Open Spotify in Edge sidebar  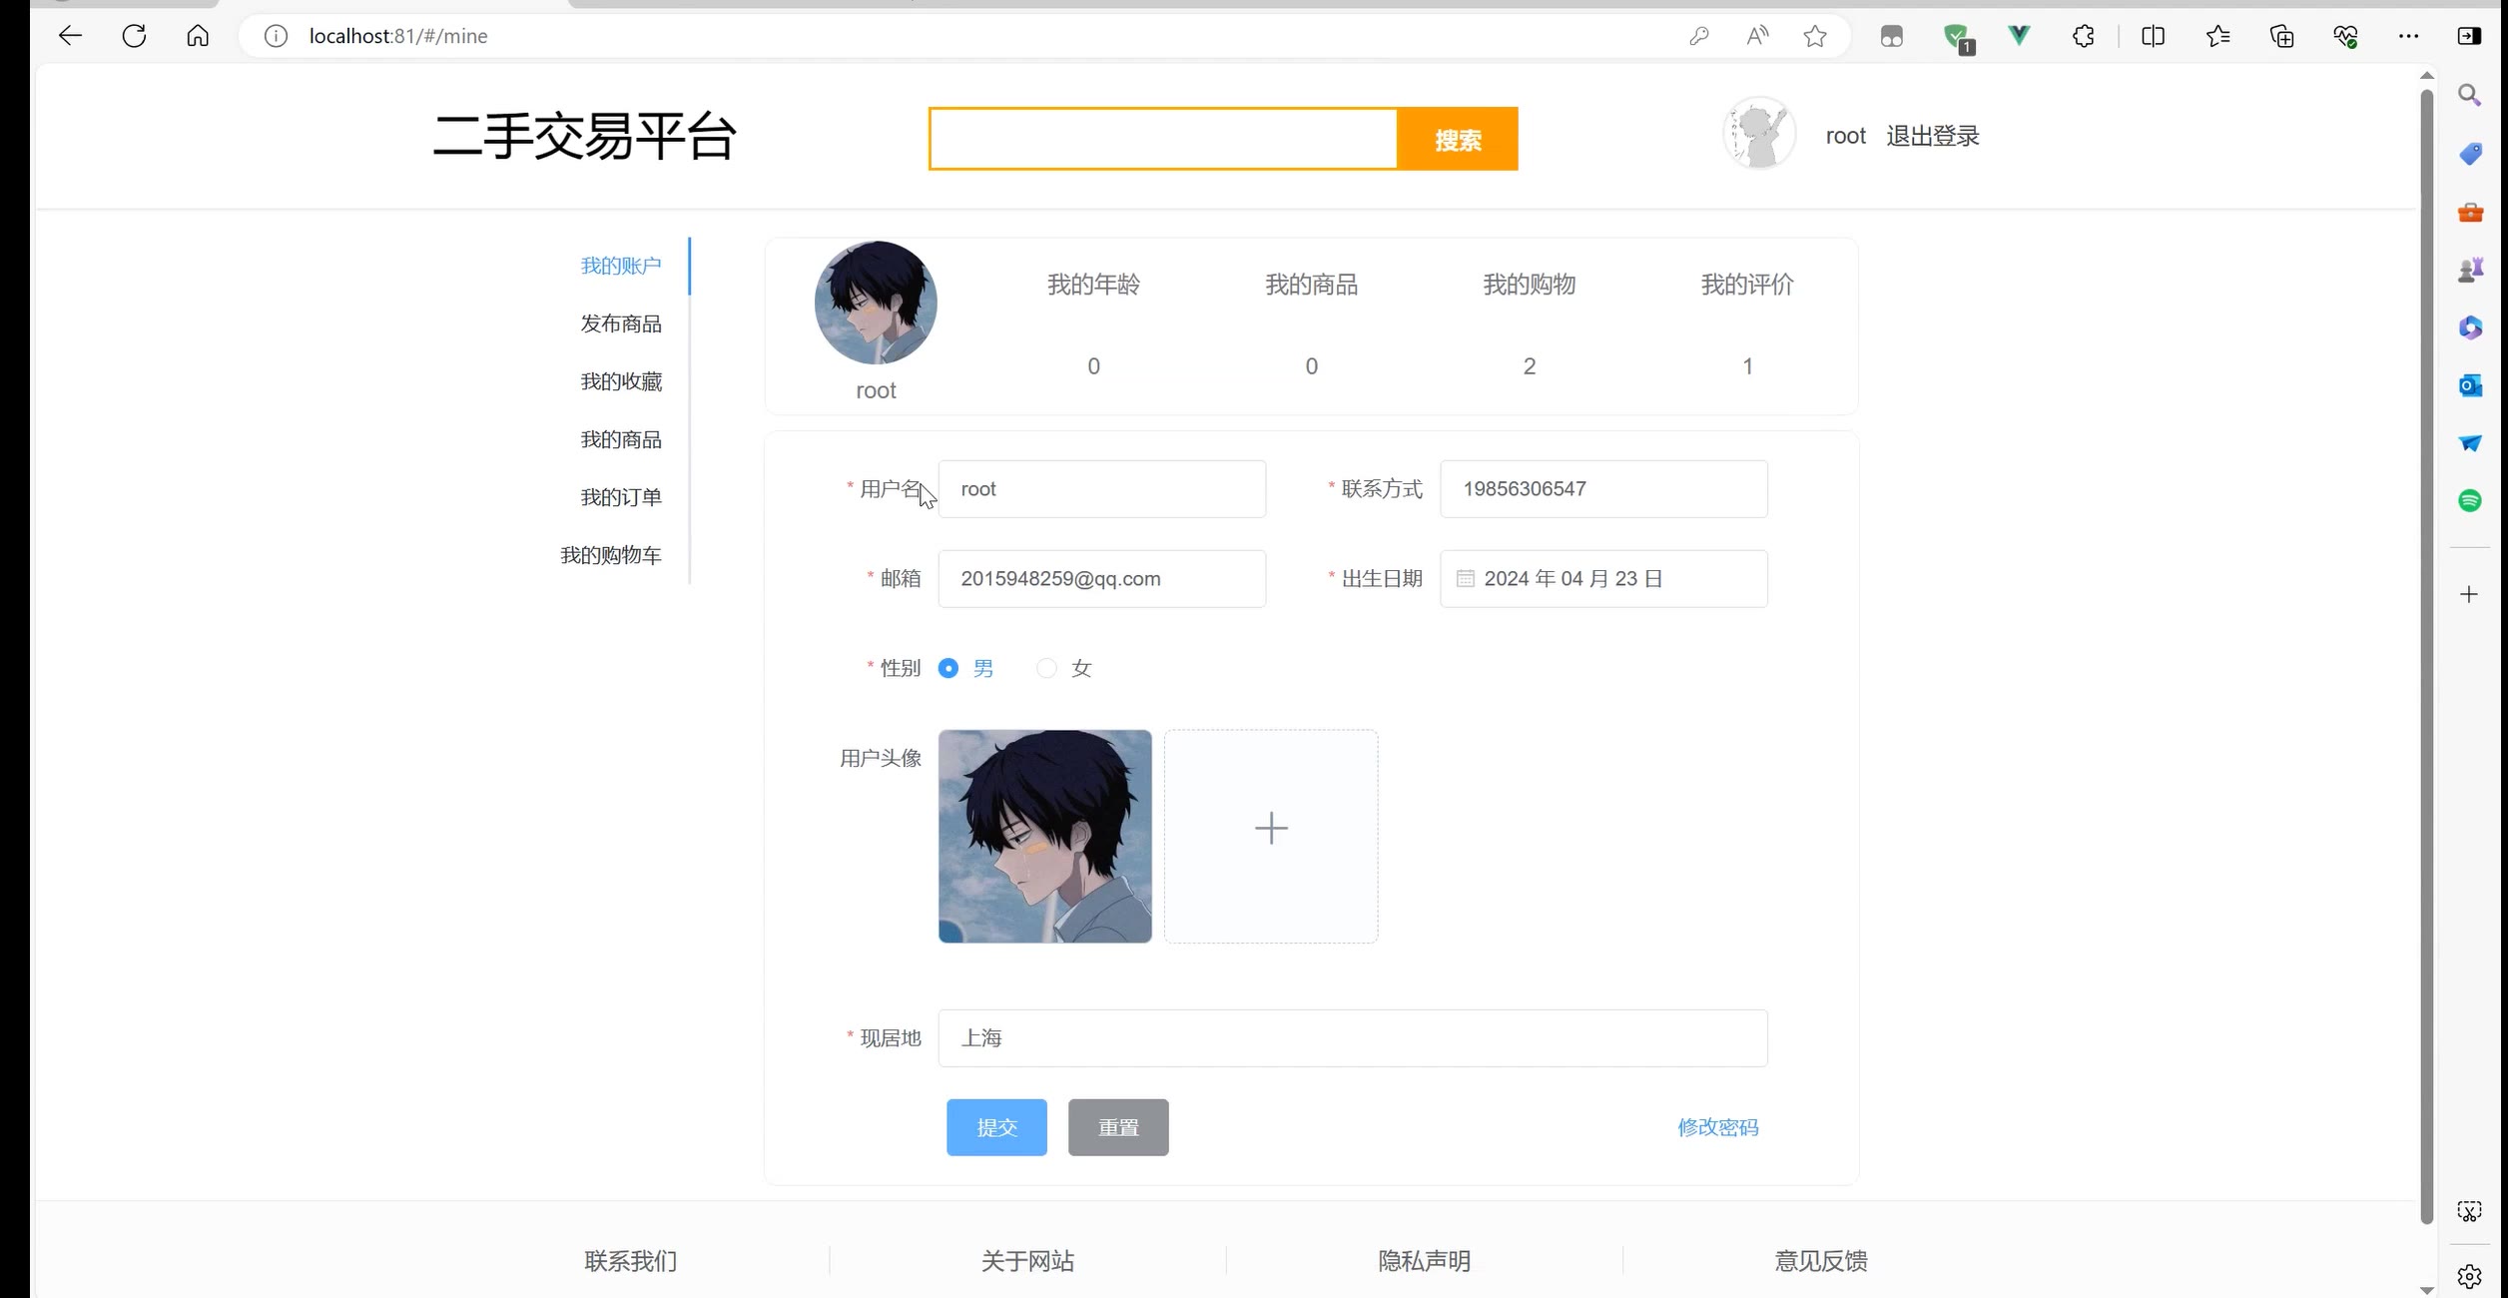(2469, 501)
